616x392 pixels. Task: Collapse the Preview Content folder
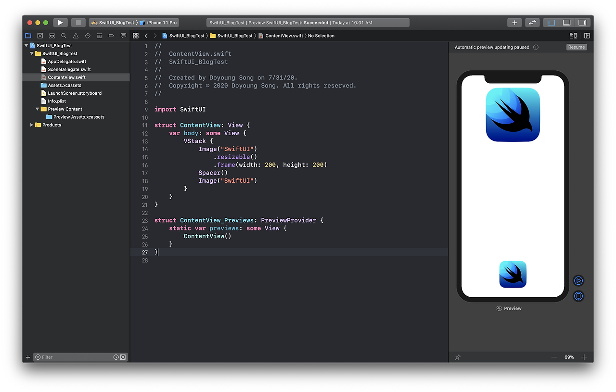pos(37,109)
